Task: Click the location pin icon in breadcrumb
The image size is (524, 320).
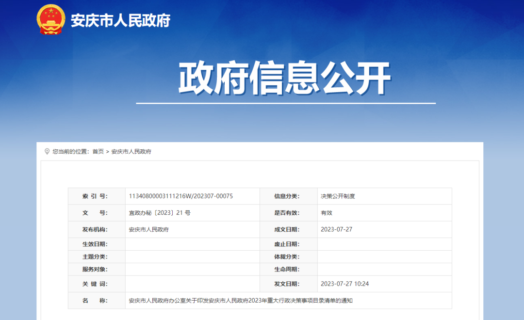Action: tap(47, 151)
